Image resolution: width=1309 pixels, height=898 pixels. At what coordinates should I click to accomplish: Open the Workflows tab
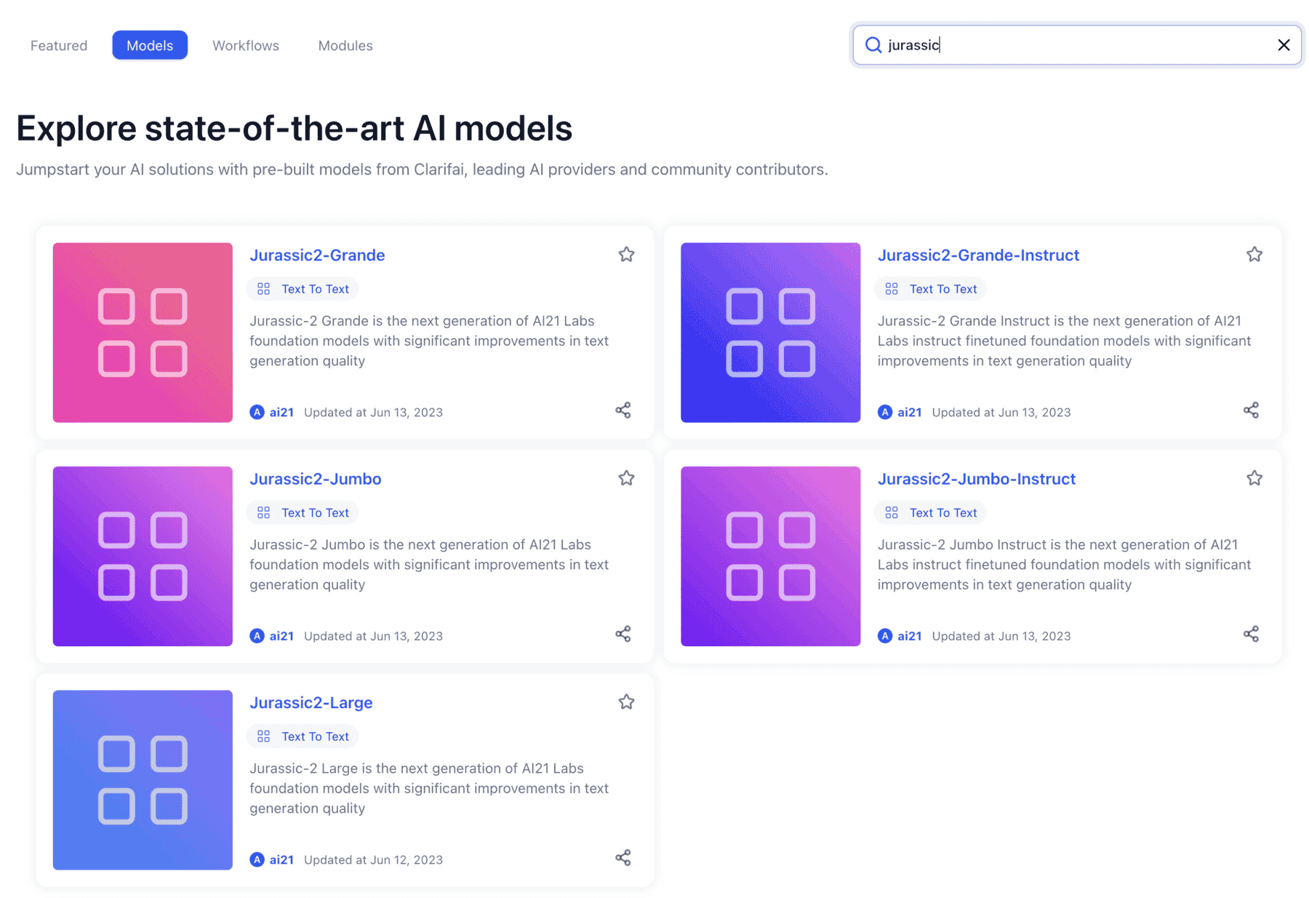point(246,46)
